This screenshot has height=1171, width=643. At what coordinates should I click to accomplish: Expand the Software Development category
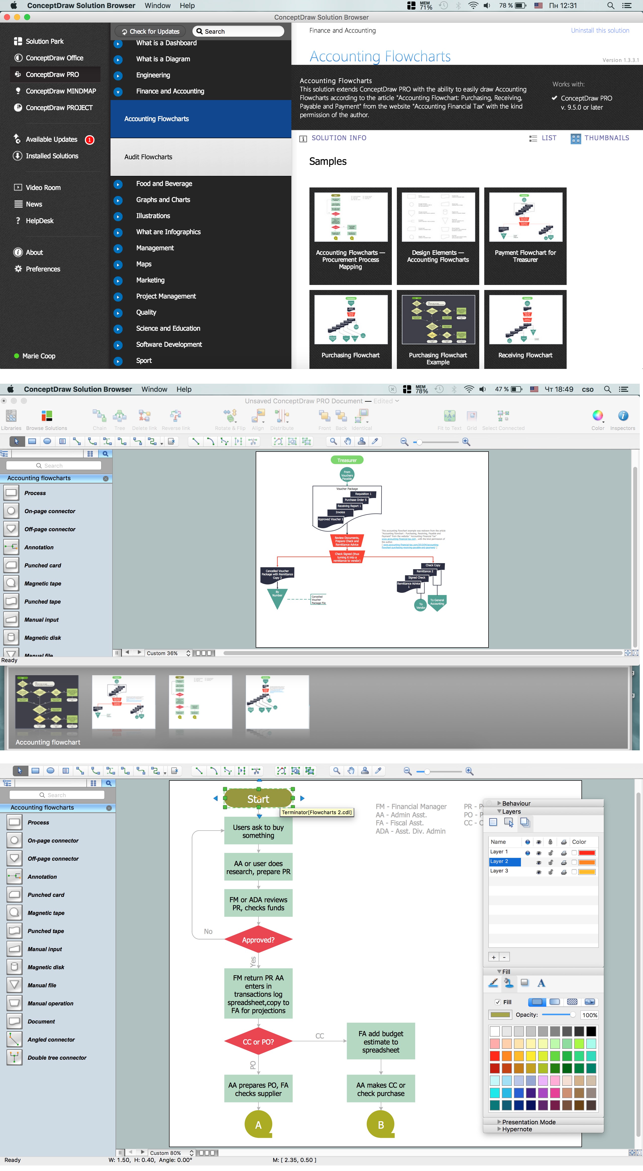click(x=118, y=345)
